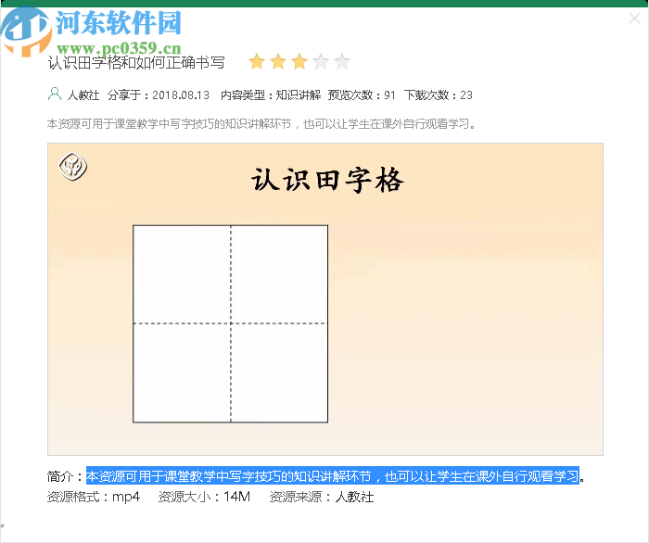Click the third rating star
This screenshot has height=543, width=649.
click(299, 61)
